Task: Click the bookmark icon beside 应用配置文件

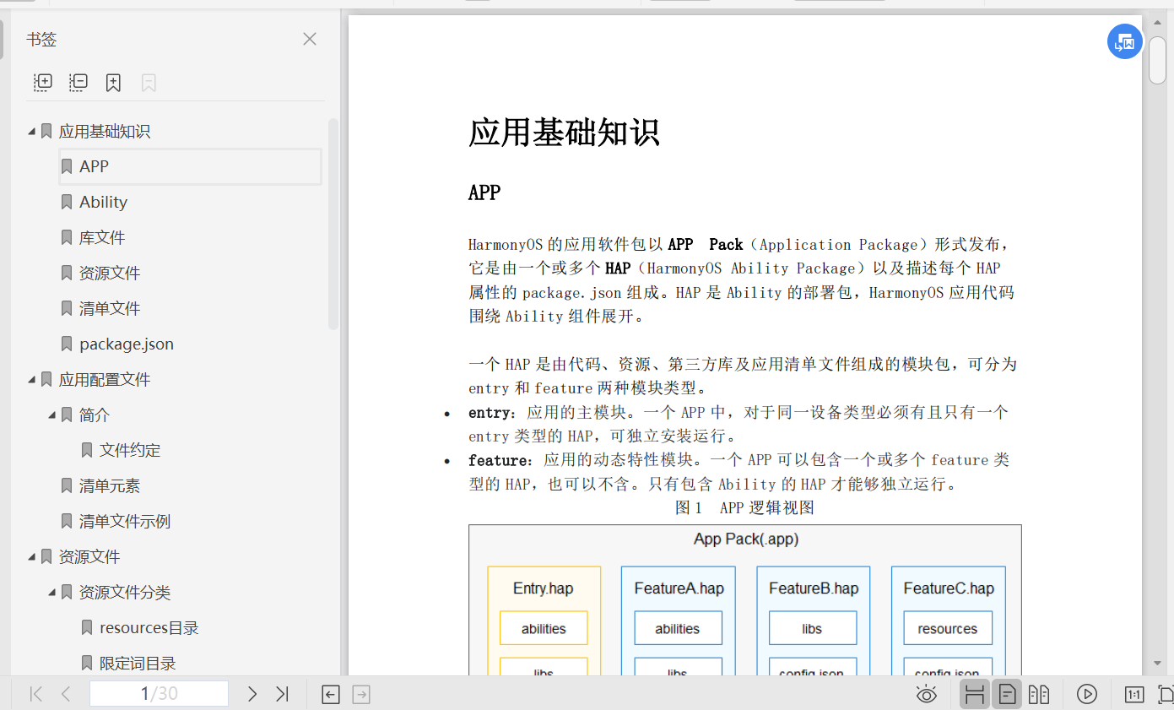Action: pos(46,380)
